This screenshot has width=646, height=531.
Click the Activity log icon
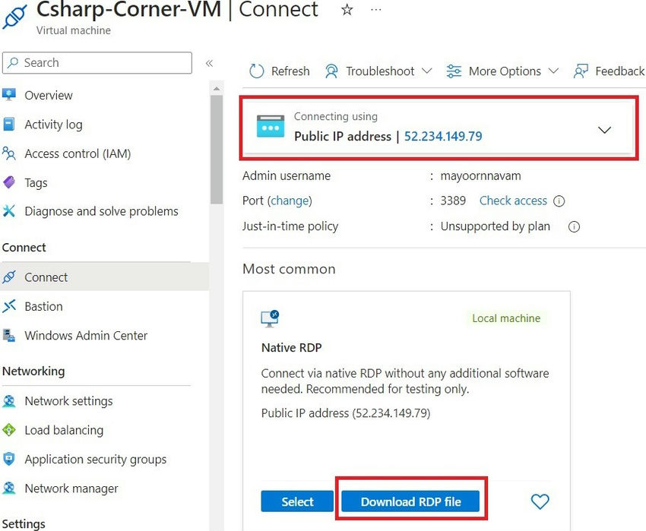(9, 125)
